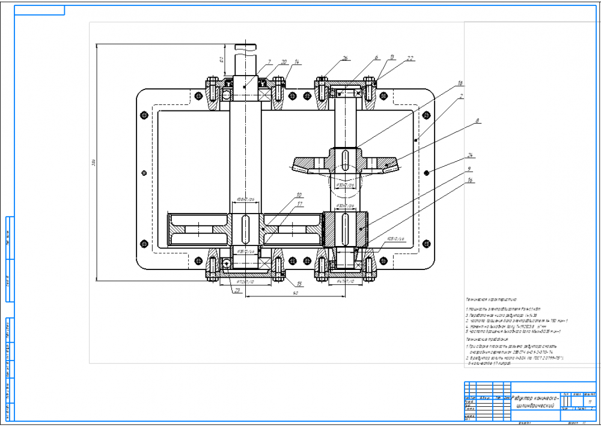
Task: Click the technical requirements heading text
Action: coord(487,339)
